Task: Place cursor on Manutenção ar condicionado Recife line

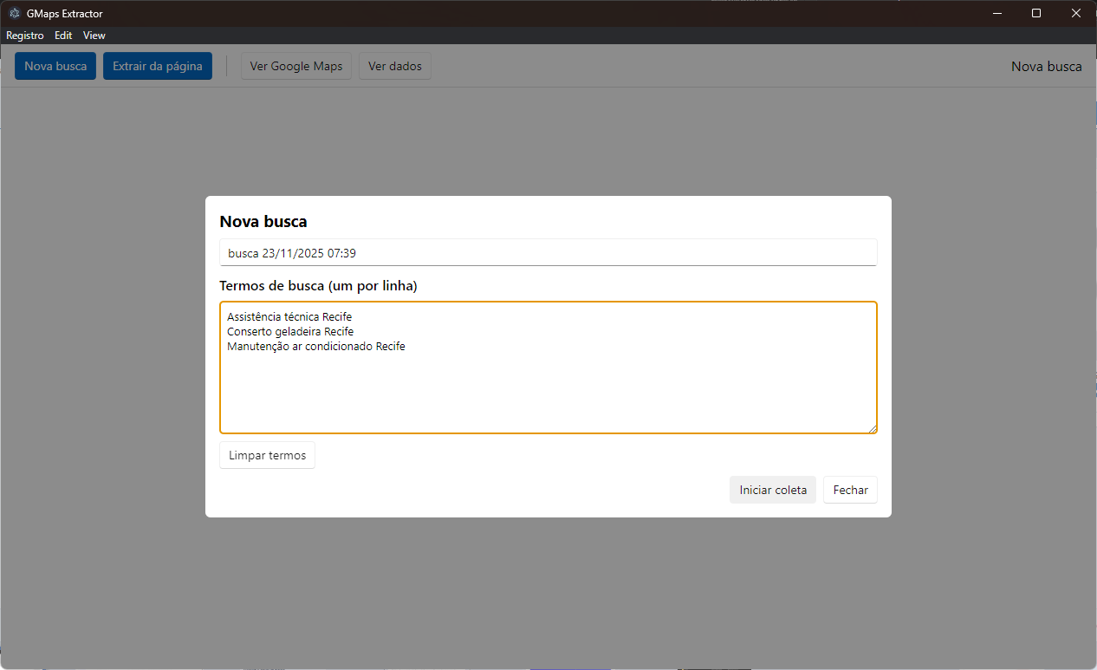Action: (316, 347)
